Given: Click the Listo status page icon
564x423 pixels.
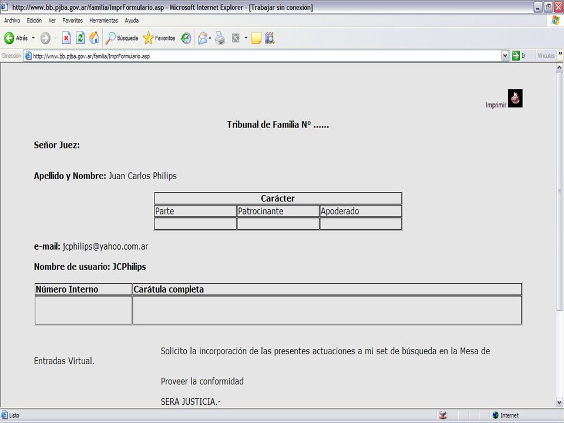Looking at the screenshot, I should pyautogui.click(x=4, y=415).
